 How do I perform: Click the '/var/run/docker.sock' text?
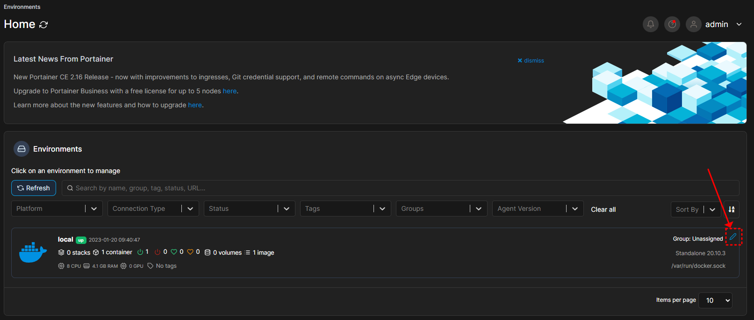[698, 266]
